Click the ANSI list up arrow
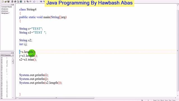The width and height of the screenshot is (179, 101). click(x=13, y=58)
